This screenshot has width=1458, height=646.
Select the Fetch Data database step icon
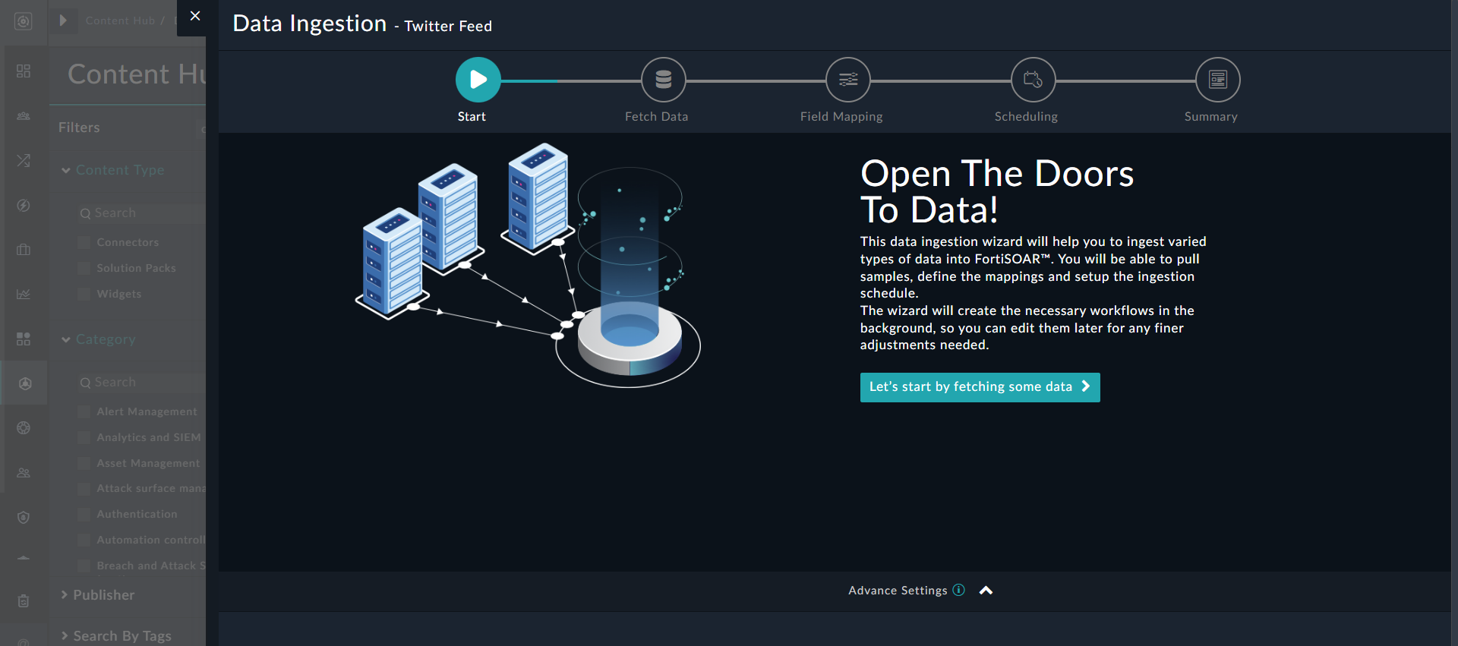[x=663, y=80]
